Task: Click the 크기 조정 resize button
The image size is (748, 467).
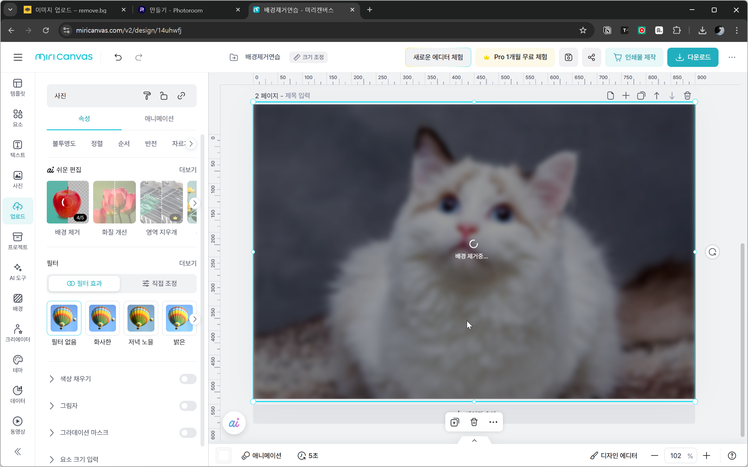Action: [x=308, y=57]
